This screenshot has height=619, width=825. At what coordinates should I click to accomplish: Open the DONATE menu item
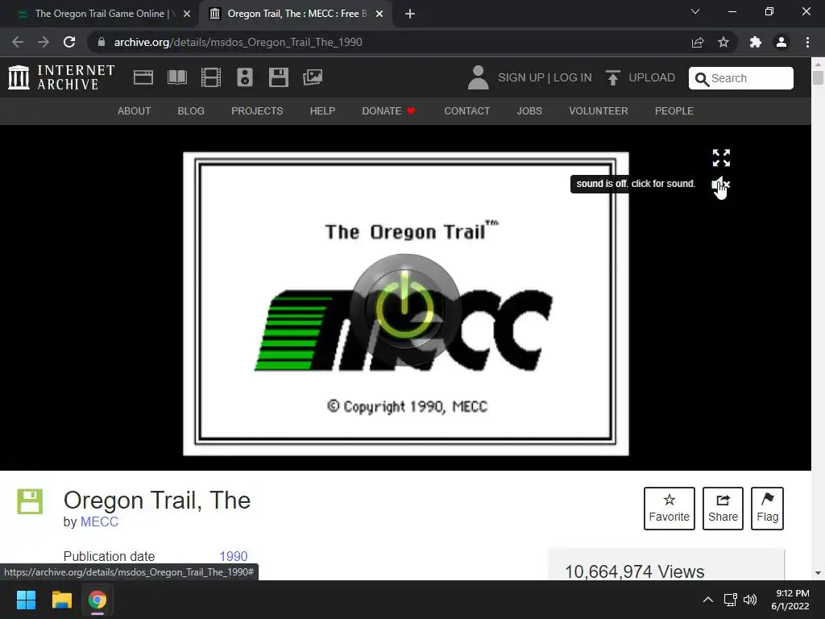click(388, 111)
